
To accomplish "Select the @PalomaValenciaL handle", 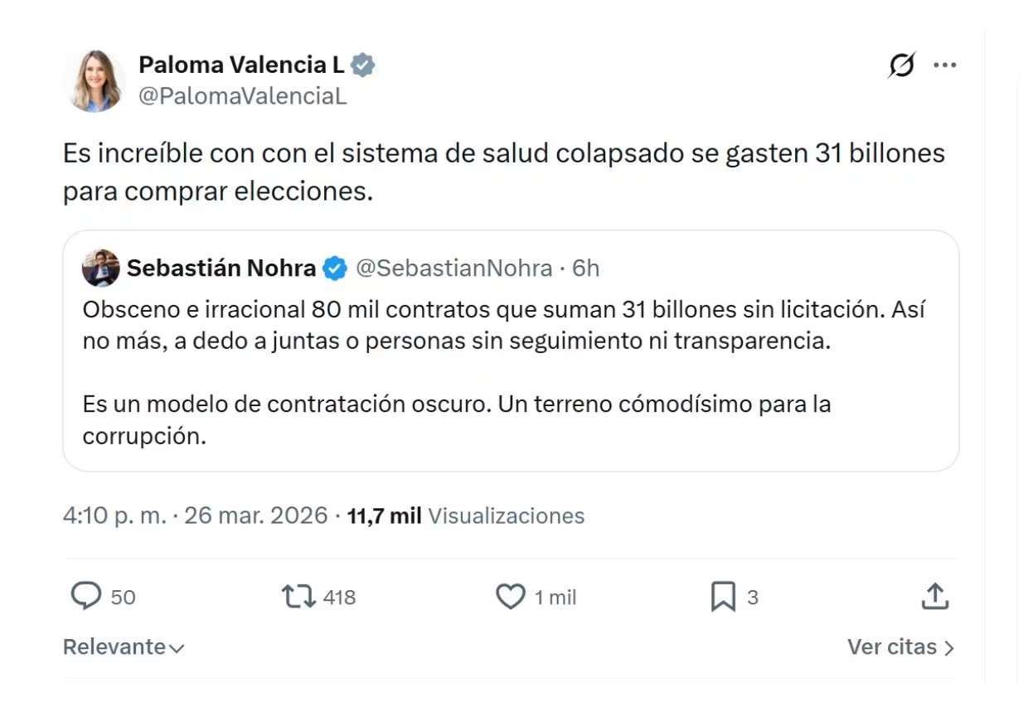I will 244,97.
